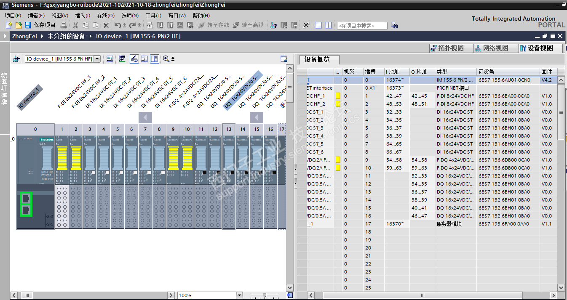The width and height of the screenshot is (567, 300).
Task: Click the Delete X icon in toolbar
Action: [x=106, y=25]
